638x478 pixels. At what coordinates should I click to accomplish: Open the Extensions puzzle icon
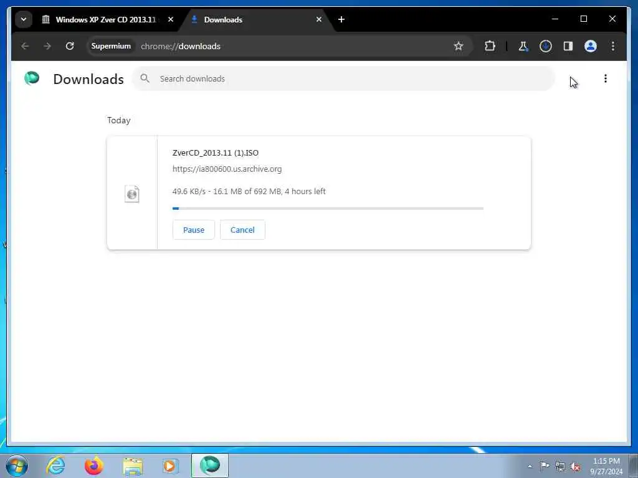[490, 46]
